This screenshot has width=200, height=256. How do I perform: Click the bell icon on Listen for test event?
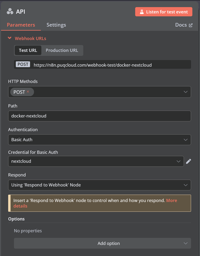tap(142, 12)
